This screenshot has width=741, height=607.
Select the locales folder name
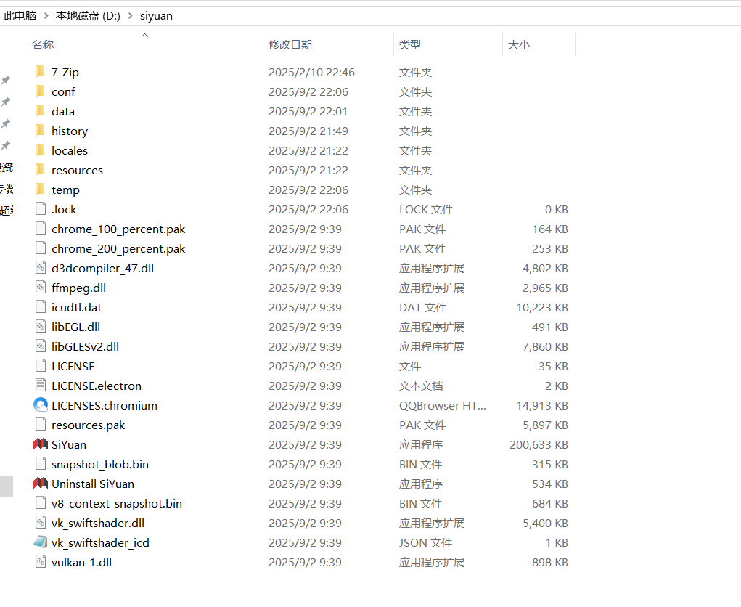[70, 150]
